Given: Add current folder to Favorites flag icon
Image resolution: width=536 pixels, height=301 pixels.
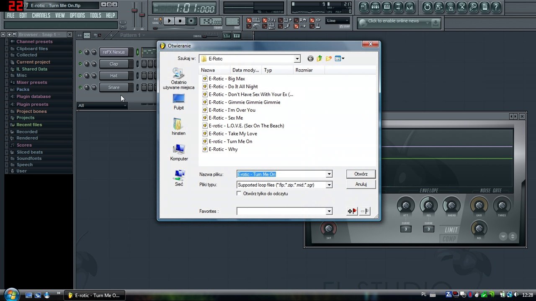Looking at the screenshot, I should (x=352, y=211).
